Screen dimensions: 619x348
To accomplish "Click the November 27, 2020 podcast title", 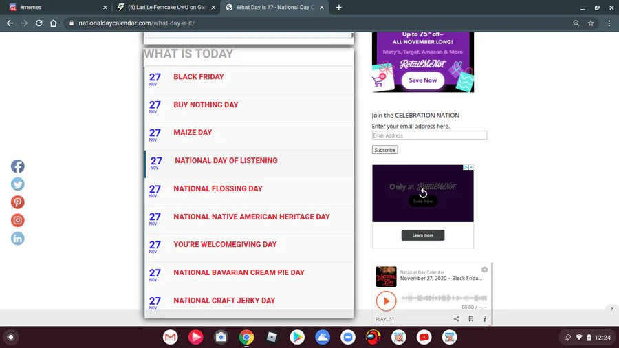I will [x=441, y=278].
